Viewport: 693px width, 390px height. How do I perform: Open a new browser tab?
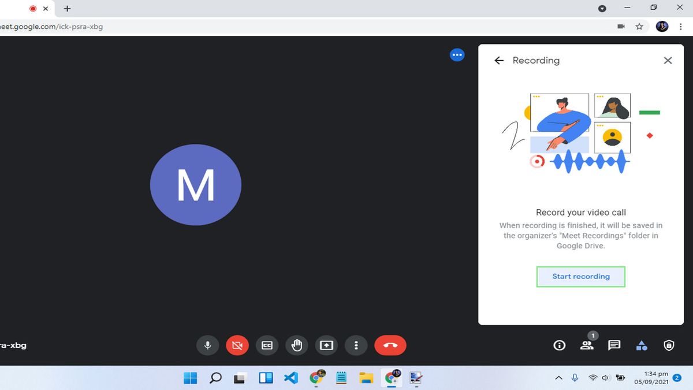pos(67,9)
